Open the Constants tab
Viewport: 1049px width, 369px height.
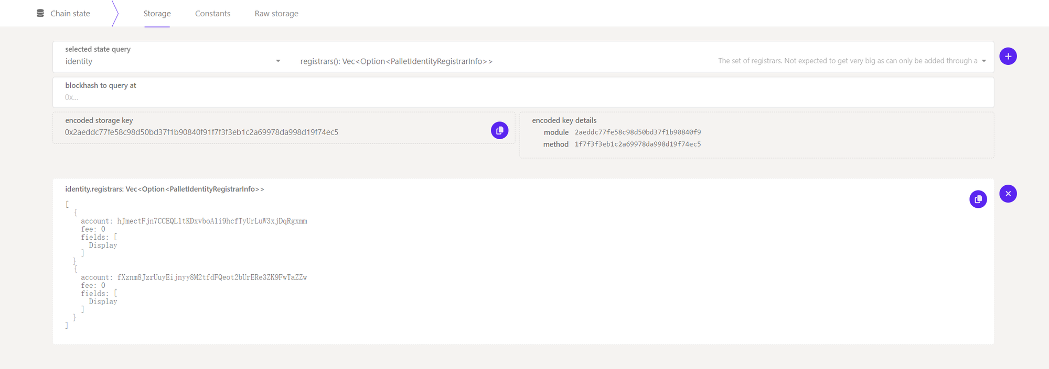(212, 14)
